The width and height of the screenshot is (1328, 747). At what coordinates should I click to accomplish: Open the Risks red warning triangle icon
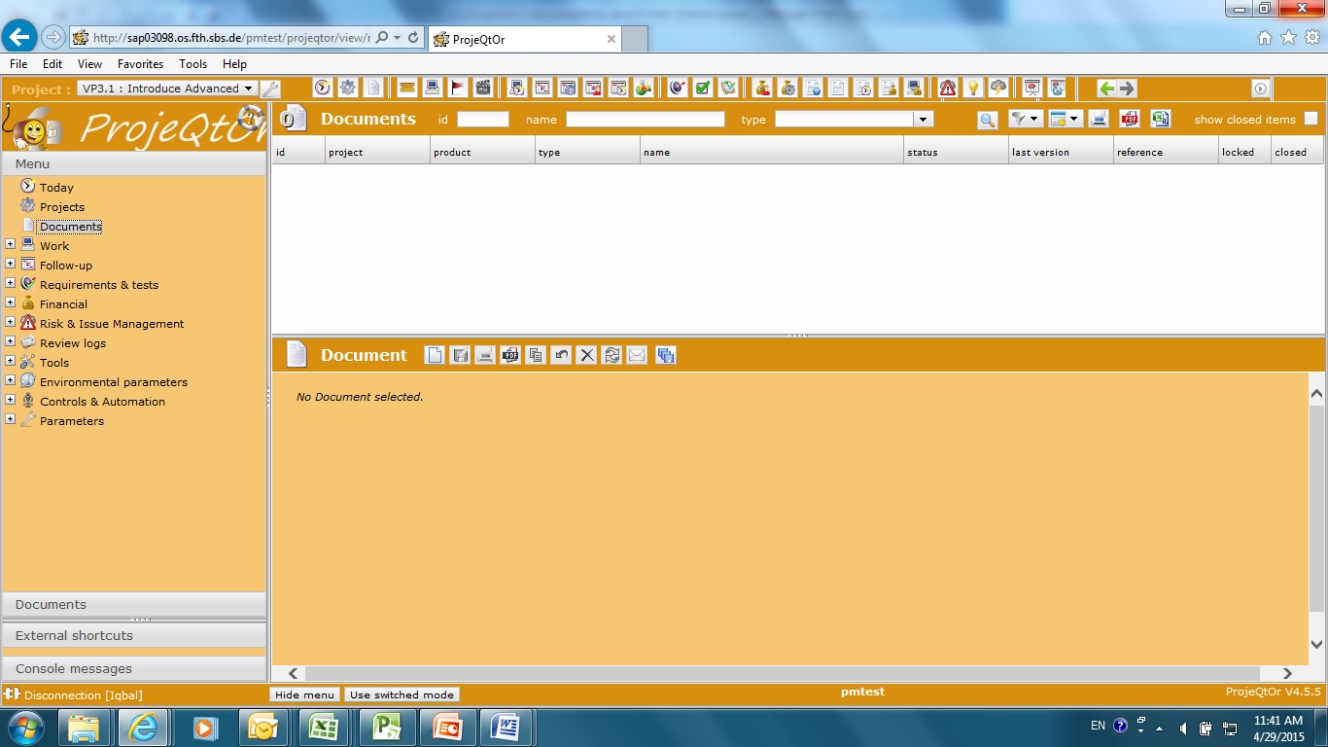pos(948,89)
